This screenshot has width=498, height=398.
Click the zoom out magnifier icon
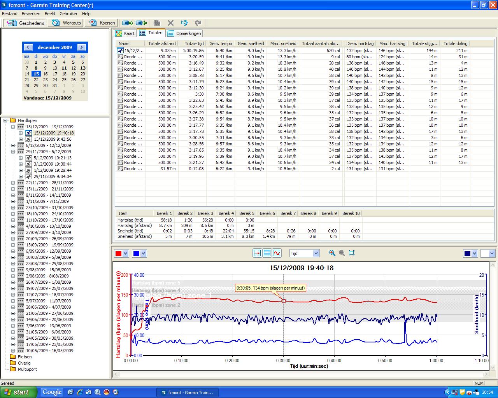[x=342, y=253]
